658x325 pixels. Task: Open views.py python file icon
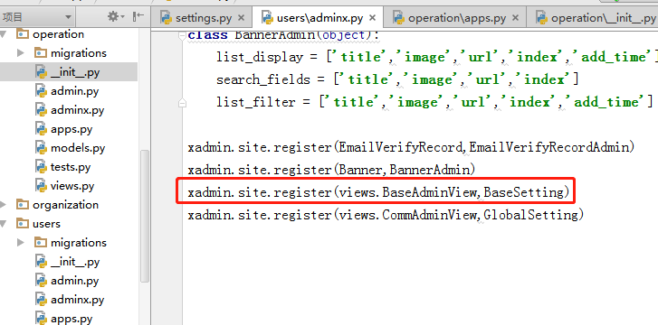pos(41,186)
